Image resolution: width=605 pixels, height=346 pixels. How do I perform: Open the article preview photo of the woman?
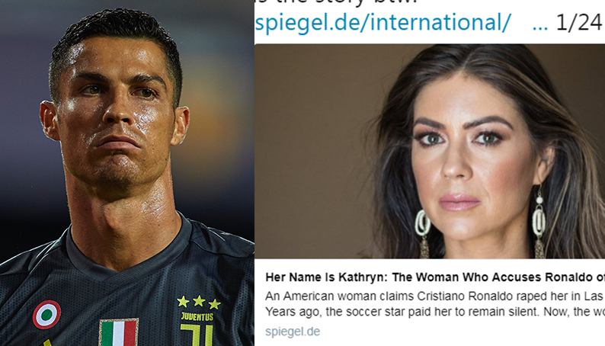coord(430,151)
